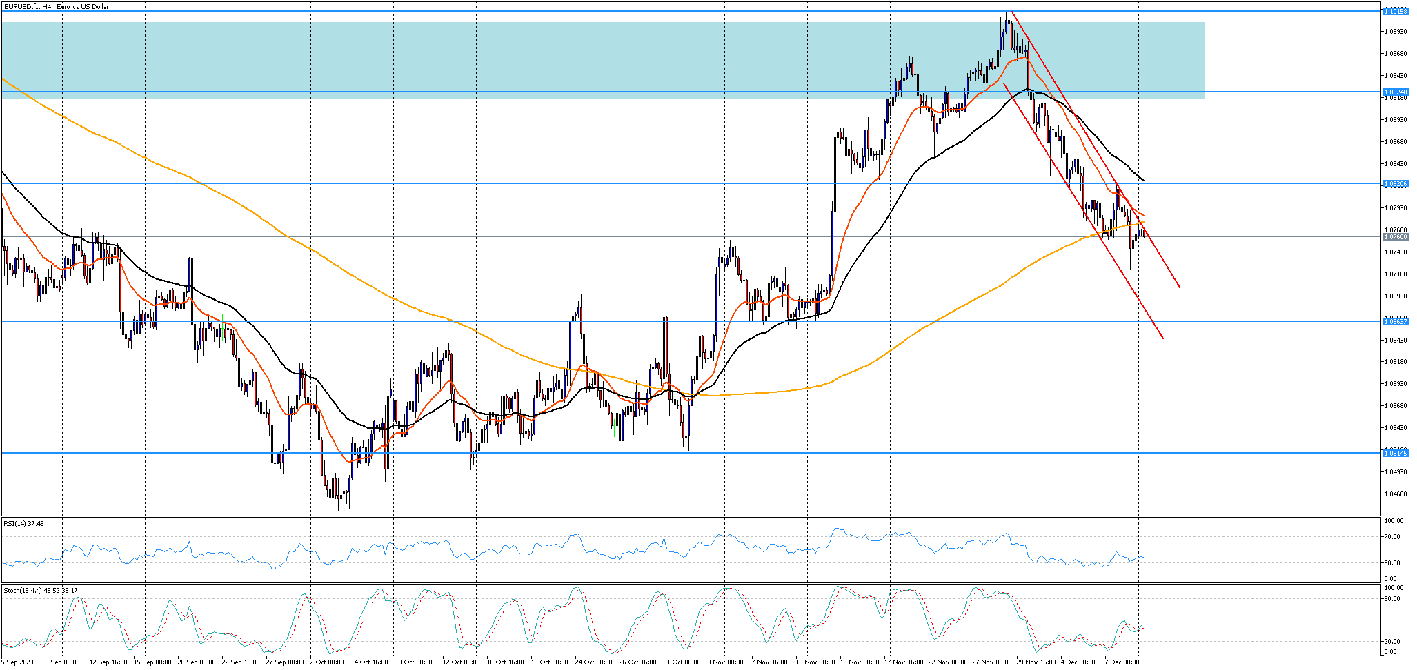Select the 1.06637 horizontal level tag
Viewport: 1417px width, 670px height.
pos(1396,321)
